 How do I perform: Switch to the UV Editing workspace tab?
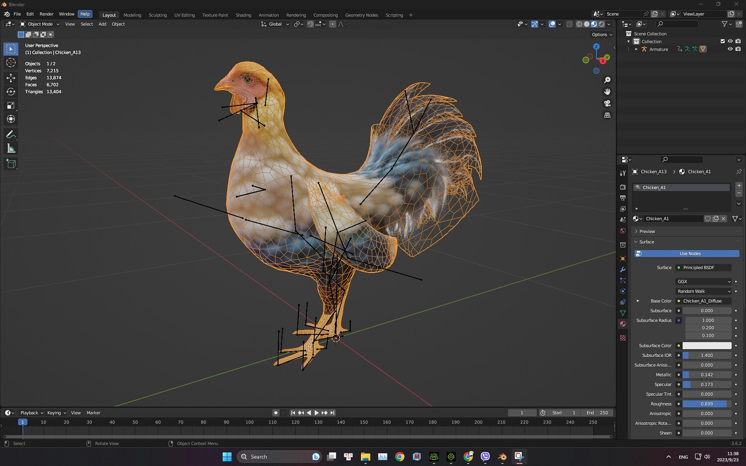[x=185, y=15]
